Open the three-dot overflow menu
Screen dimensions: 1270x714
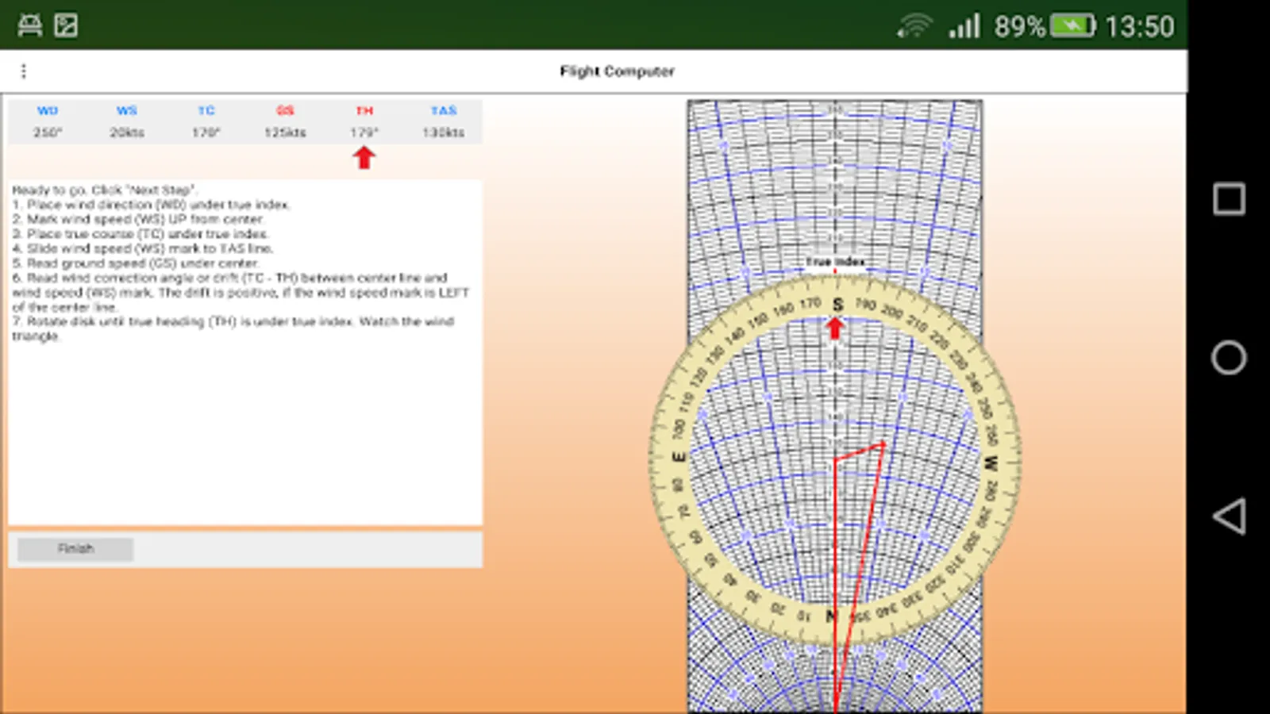pyautogui.click(x=24, y=71)
